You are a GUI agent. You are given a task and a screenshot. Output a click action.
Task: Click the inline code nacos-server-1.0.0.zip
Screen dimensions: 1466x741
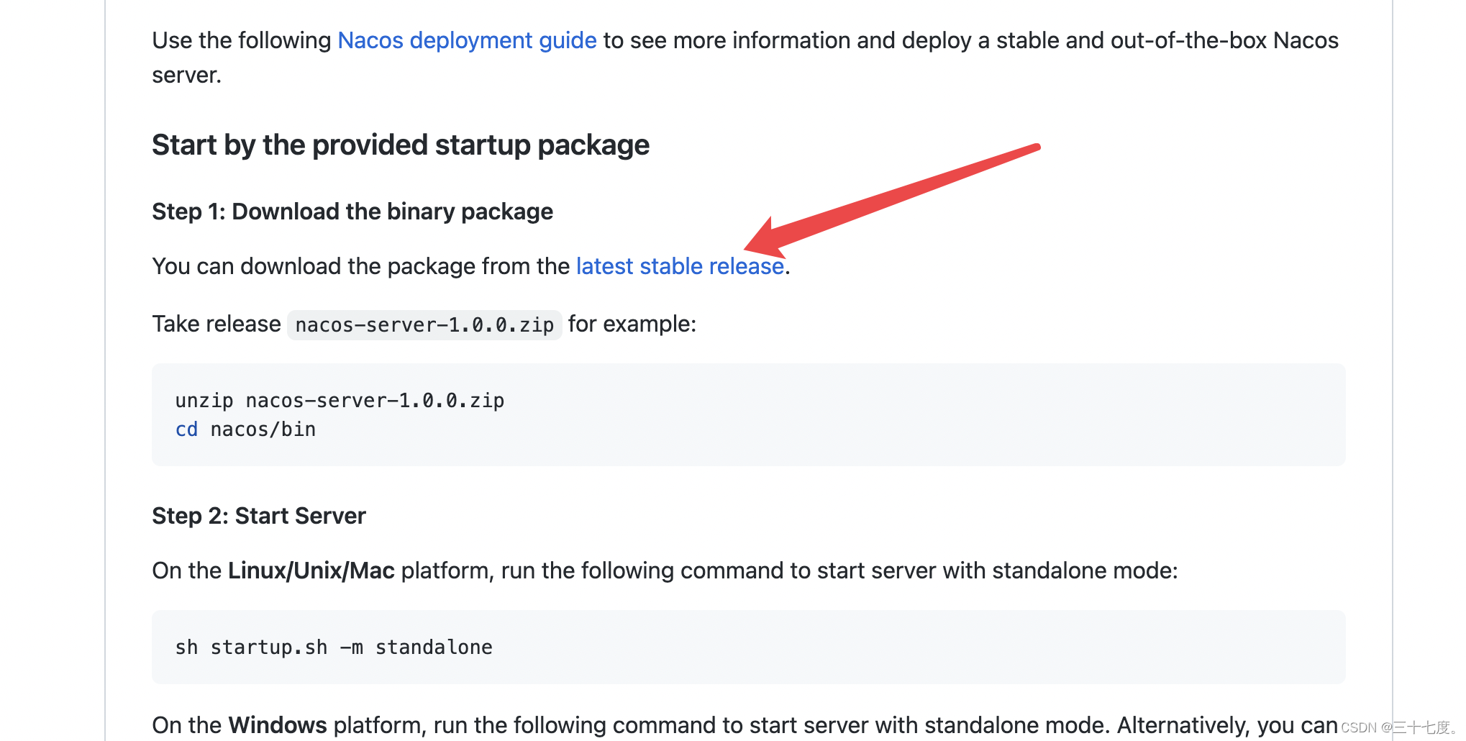424,325
